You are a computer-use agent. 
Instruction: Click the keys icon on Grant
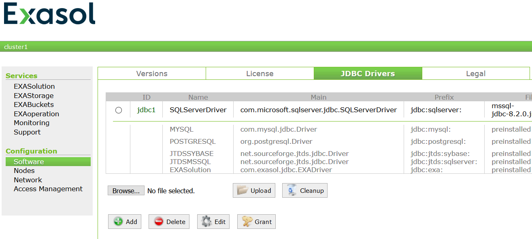pyautogui.click(x=247, y=222)
